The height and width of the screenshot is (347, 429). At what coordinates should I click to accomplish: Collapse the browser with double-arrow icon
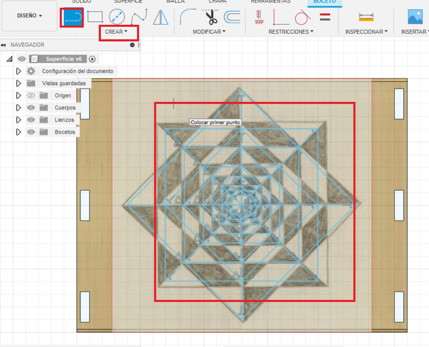3,45
